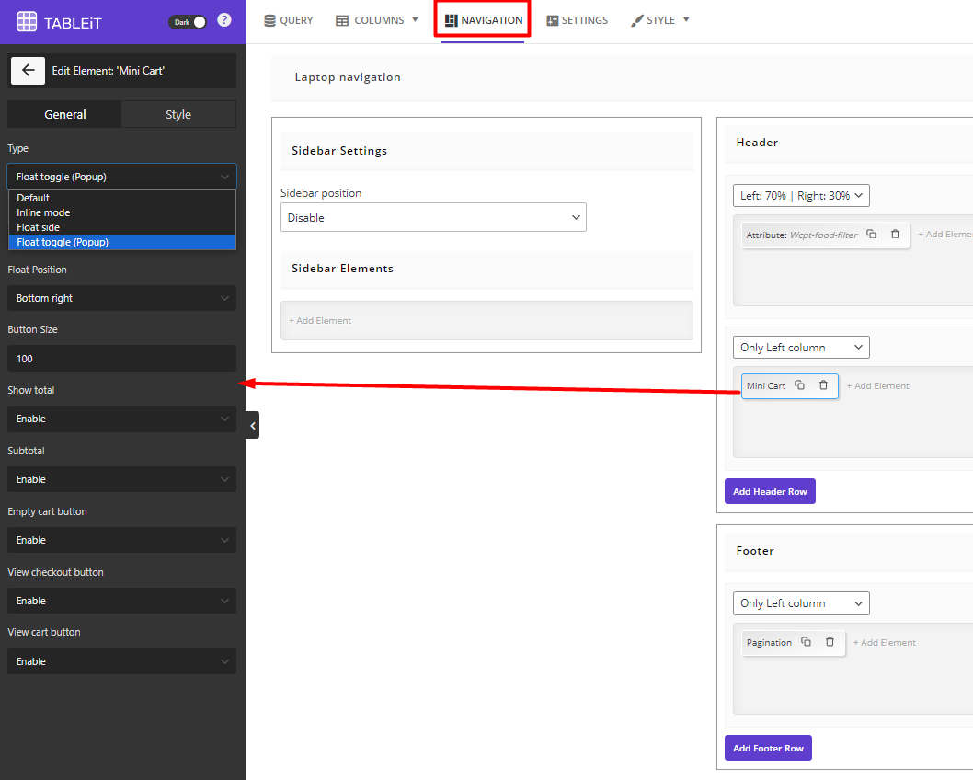The image size is (973, 780).
Task: Duplicate the Wcpt-food-filter attribute element
Action: tap(871, 235)
